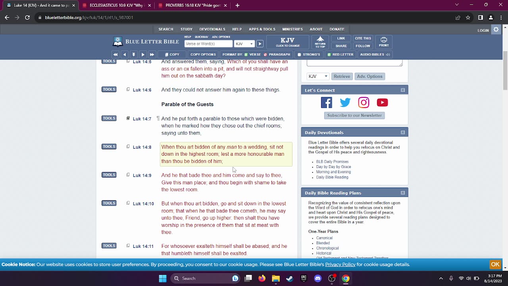Open TOOLS menu for Luk 14:9

coord(109,175)
